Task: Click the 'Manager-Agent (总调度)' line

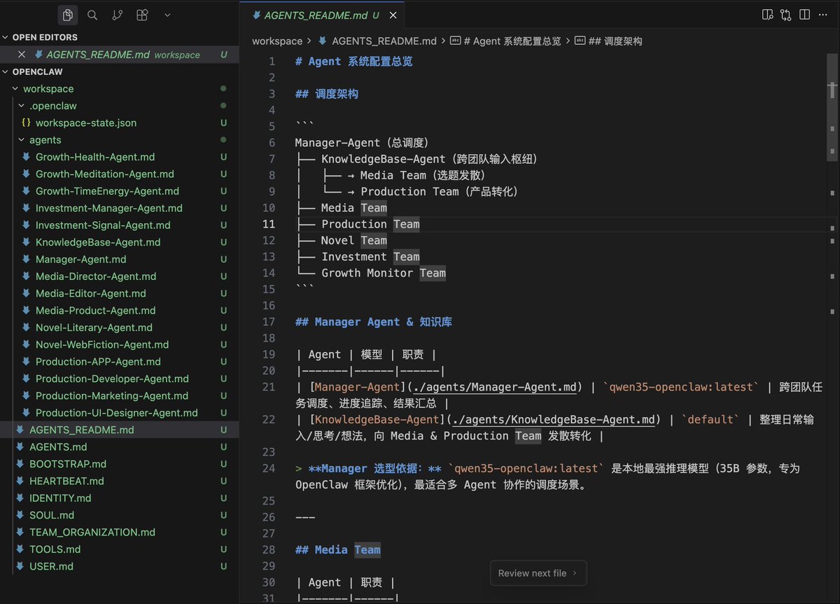Action: click(361, 143)
